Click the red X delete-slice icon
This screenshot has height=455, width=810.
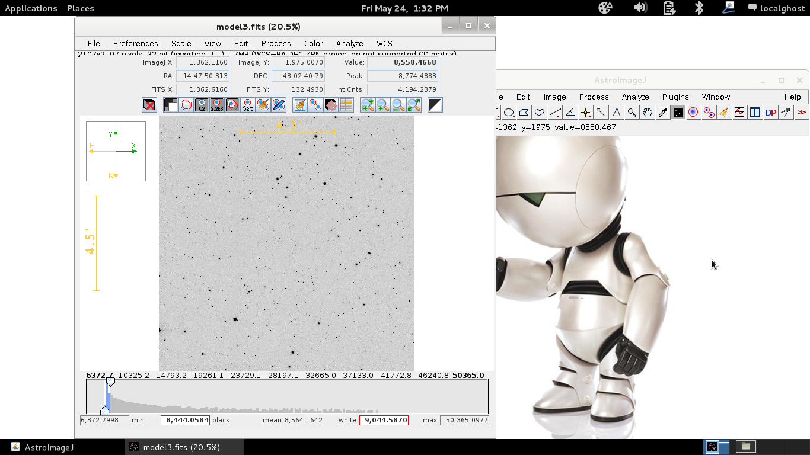149,105
